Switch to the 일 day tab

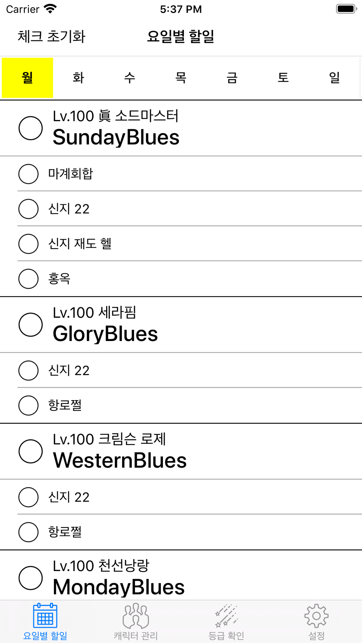[334, 78]
